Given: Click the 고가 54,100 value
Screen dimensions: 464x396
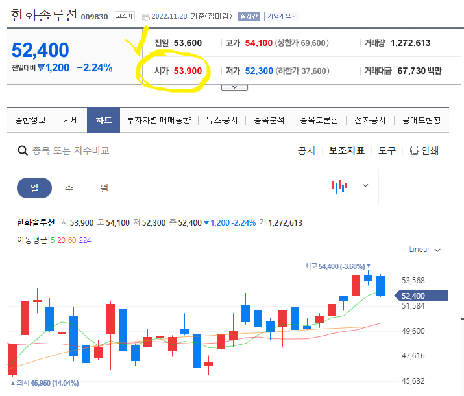Looking at the screenshot, I should tap(259, 43).
